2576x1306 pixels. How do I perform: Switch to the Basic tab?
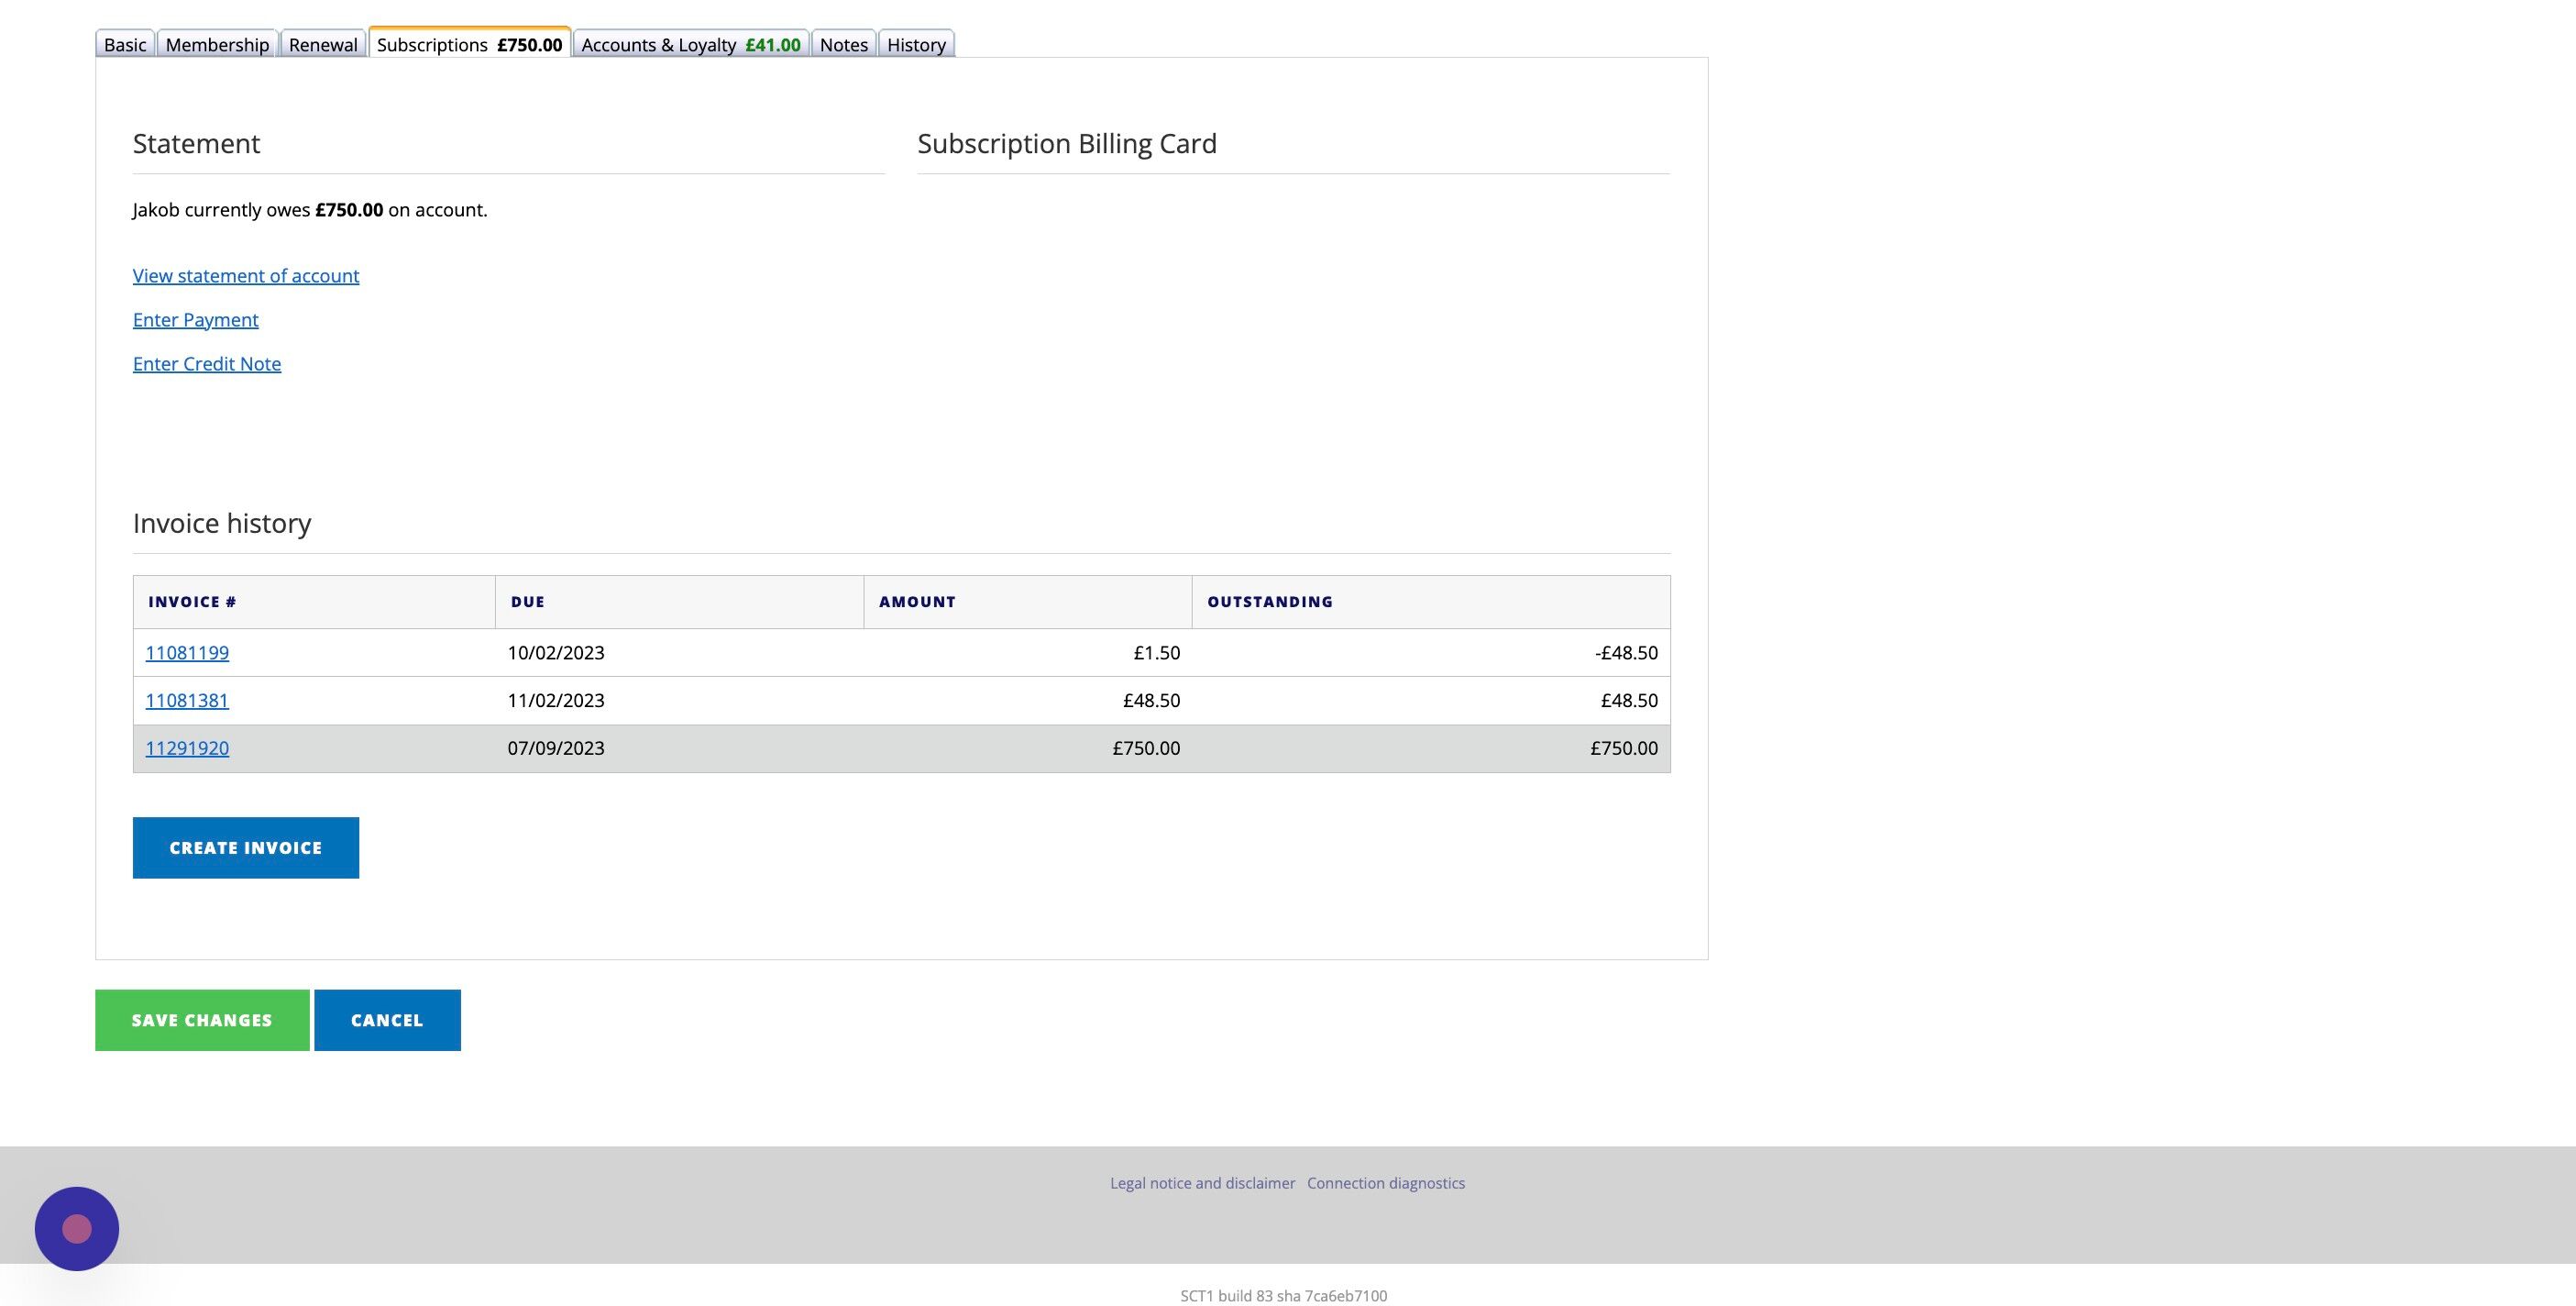(x=125, y=45)
